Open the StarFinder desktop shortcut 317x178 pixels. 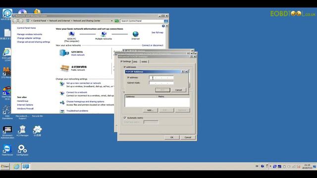tap(7, 93)
